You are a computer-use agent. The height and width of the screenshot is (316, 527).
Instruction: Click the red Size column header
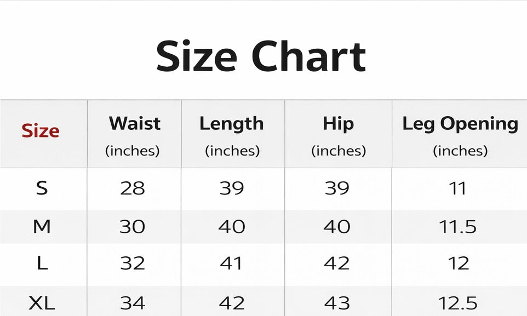(x=41, y=131)
